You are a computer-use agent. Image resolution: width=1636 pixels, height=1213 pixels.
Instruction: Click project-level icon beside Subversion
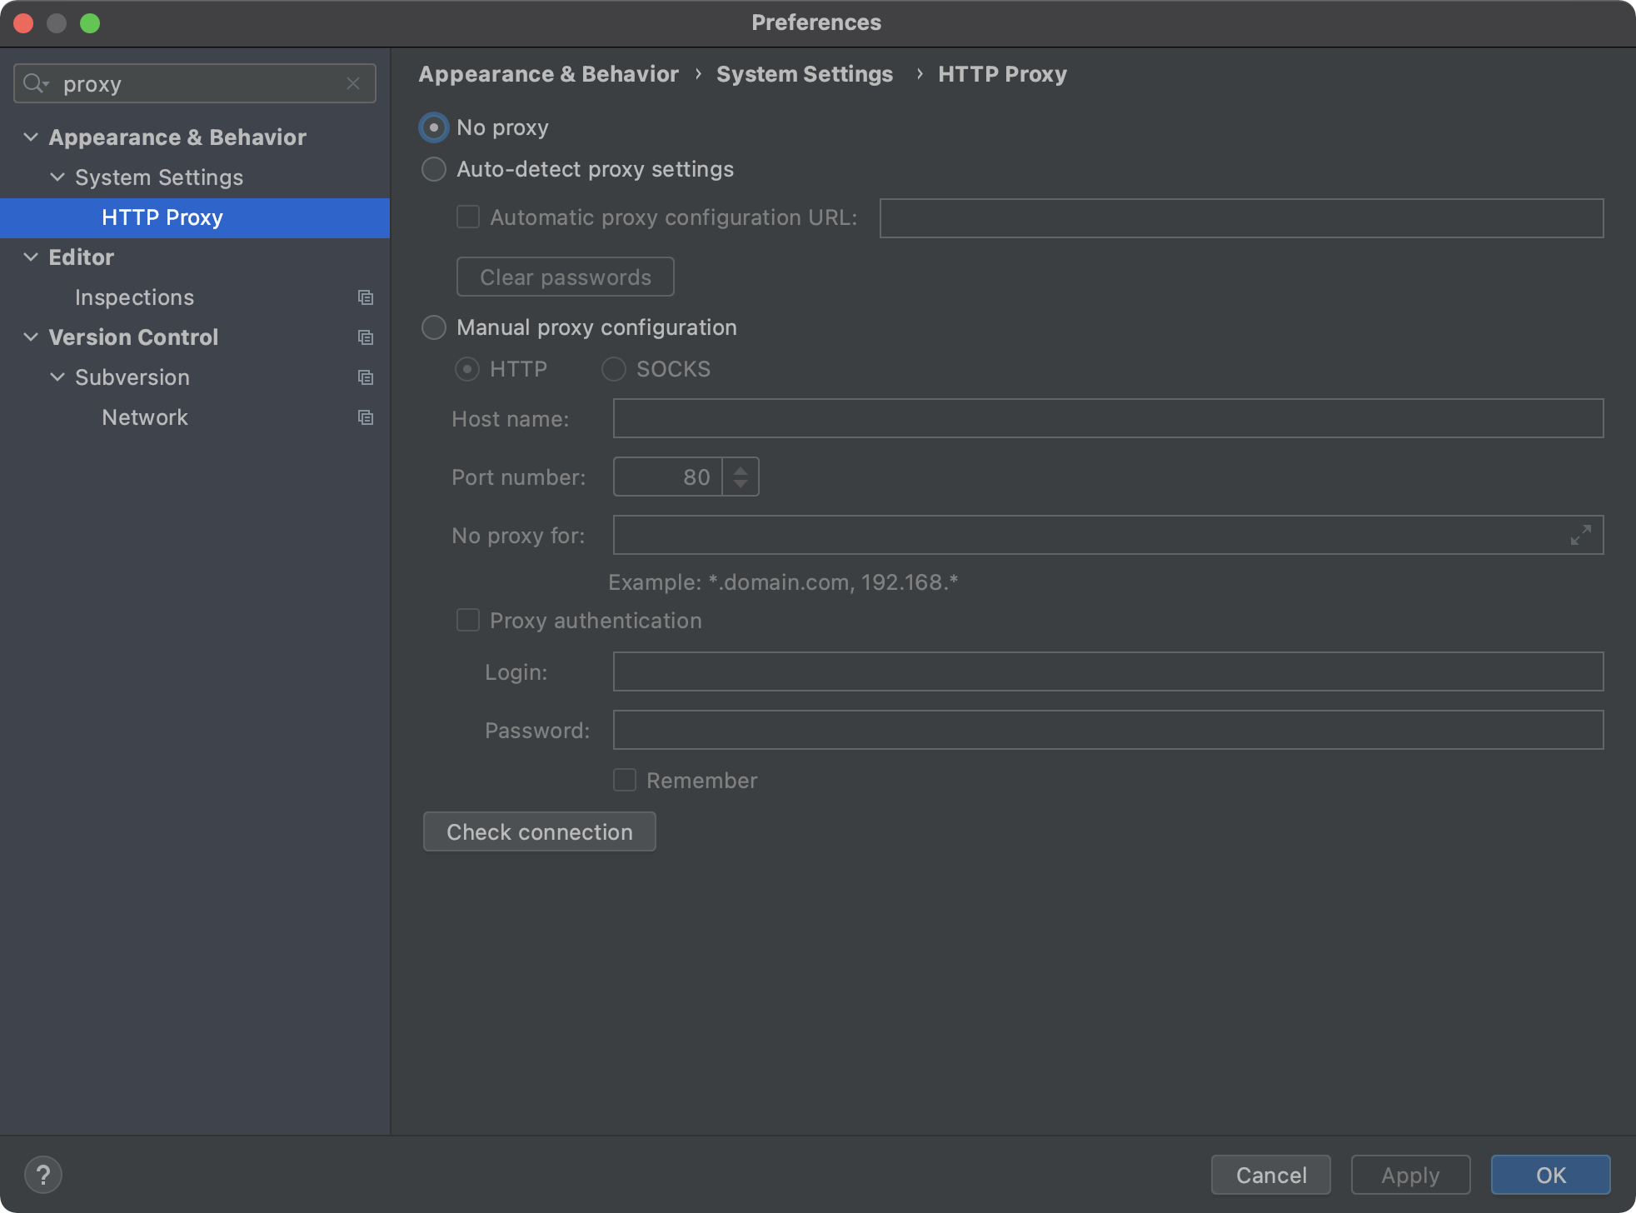pyautogui.click(x=365, y=377)
